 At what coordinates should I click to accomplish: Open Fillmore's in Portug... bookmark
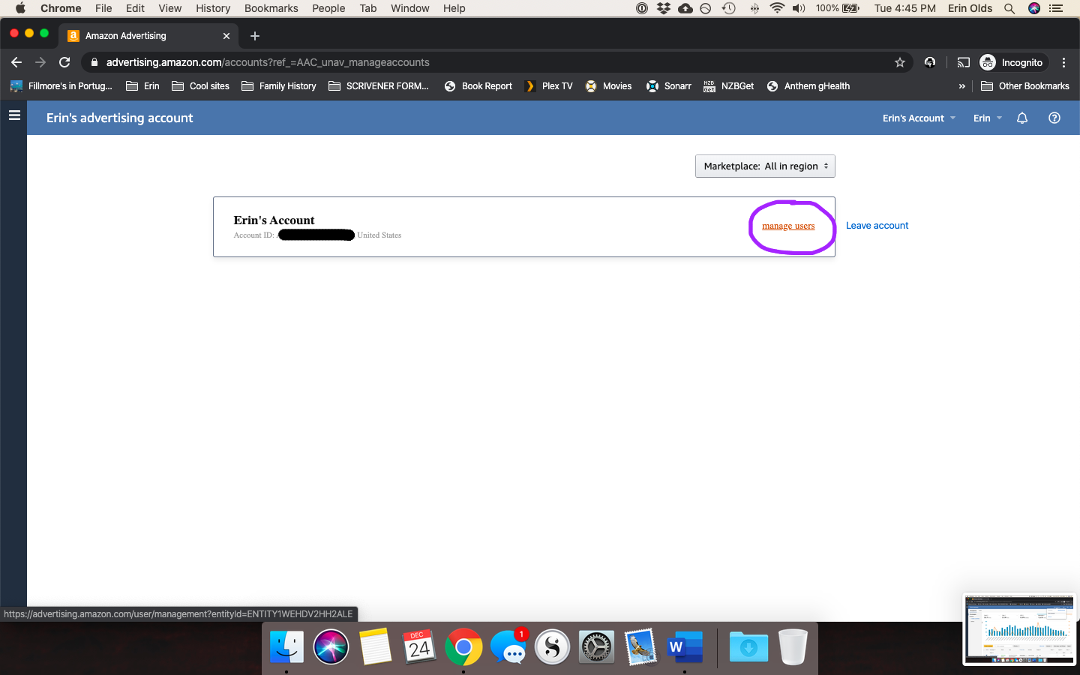61,86
